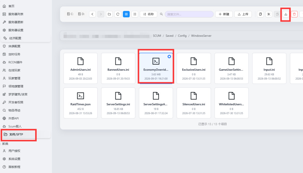
Task: Go back to the previous folder
Action: click(92, 14)
